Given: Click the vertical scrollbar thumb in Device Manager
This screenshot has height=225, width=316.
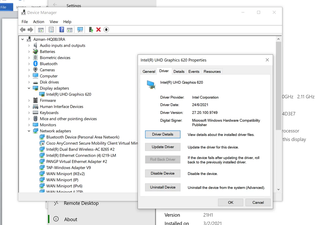Looking at the screenshot, I should tap(278, 86).
